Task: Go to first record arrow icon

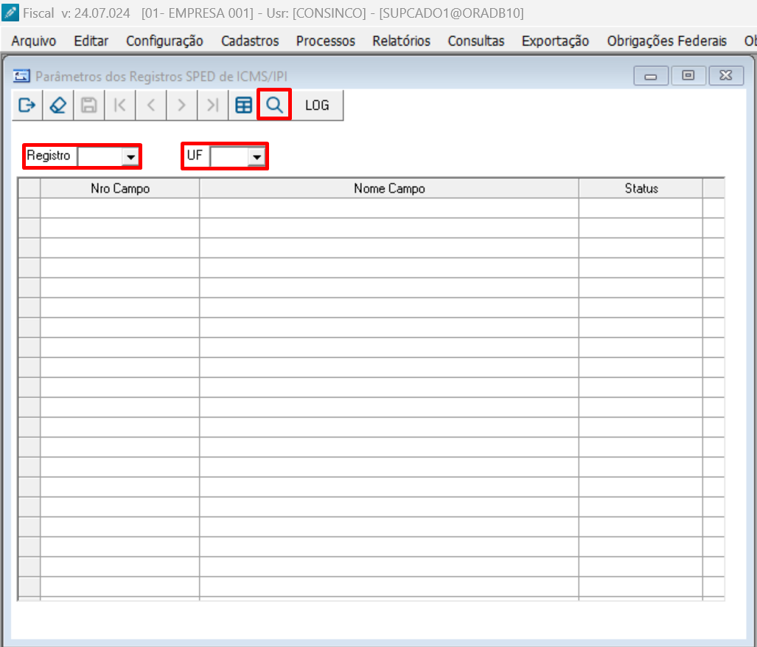Action: (x=119, y=105)
